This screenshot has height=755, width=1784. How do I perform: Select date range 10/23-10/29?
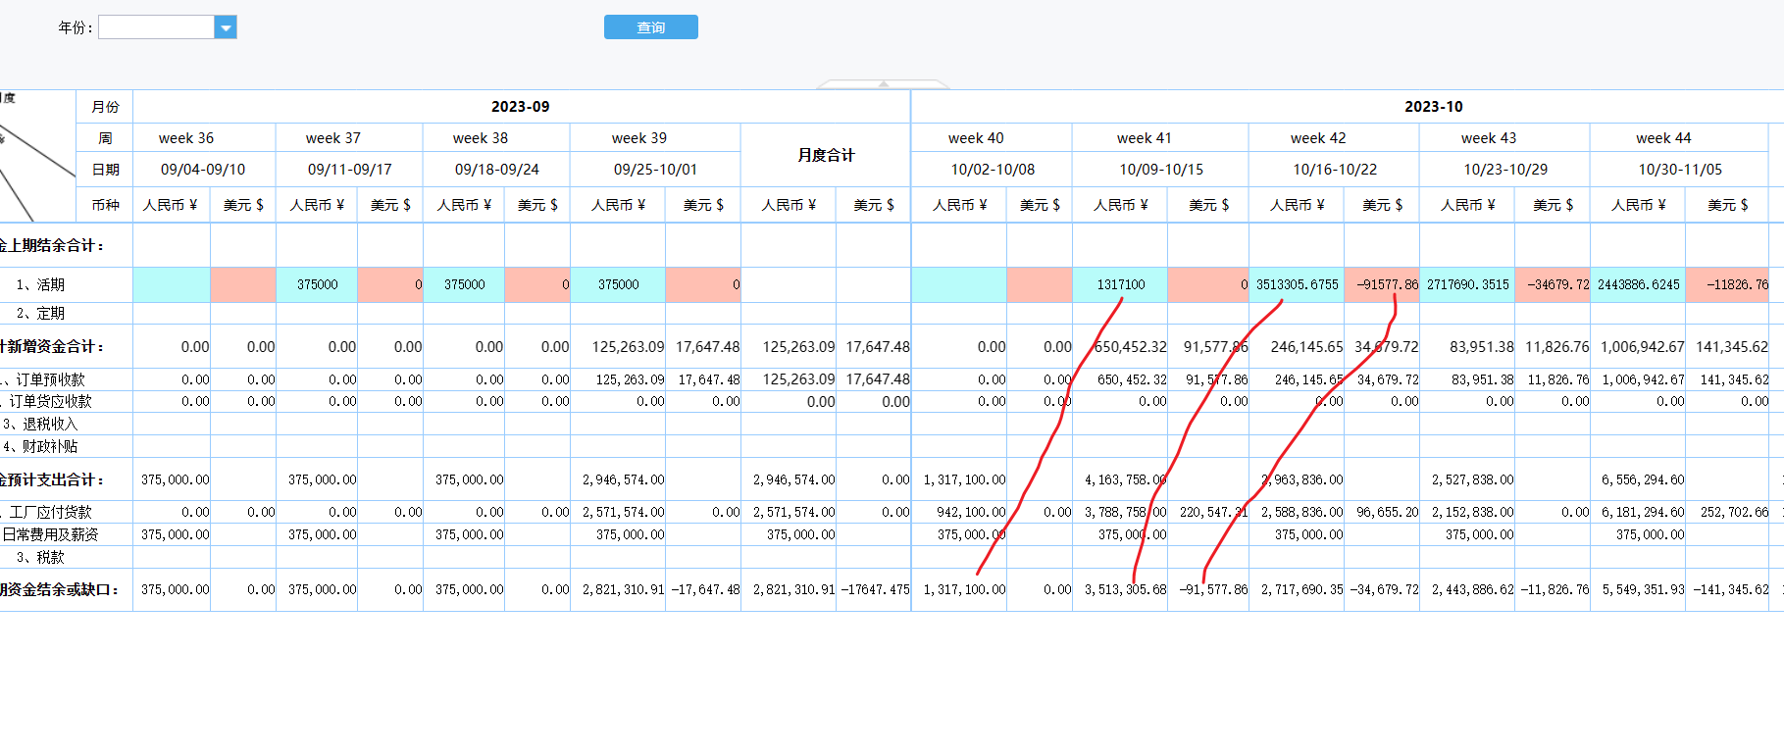pyautogui.click(x=1505, y=170)
